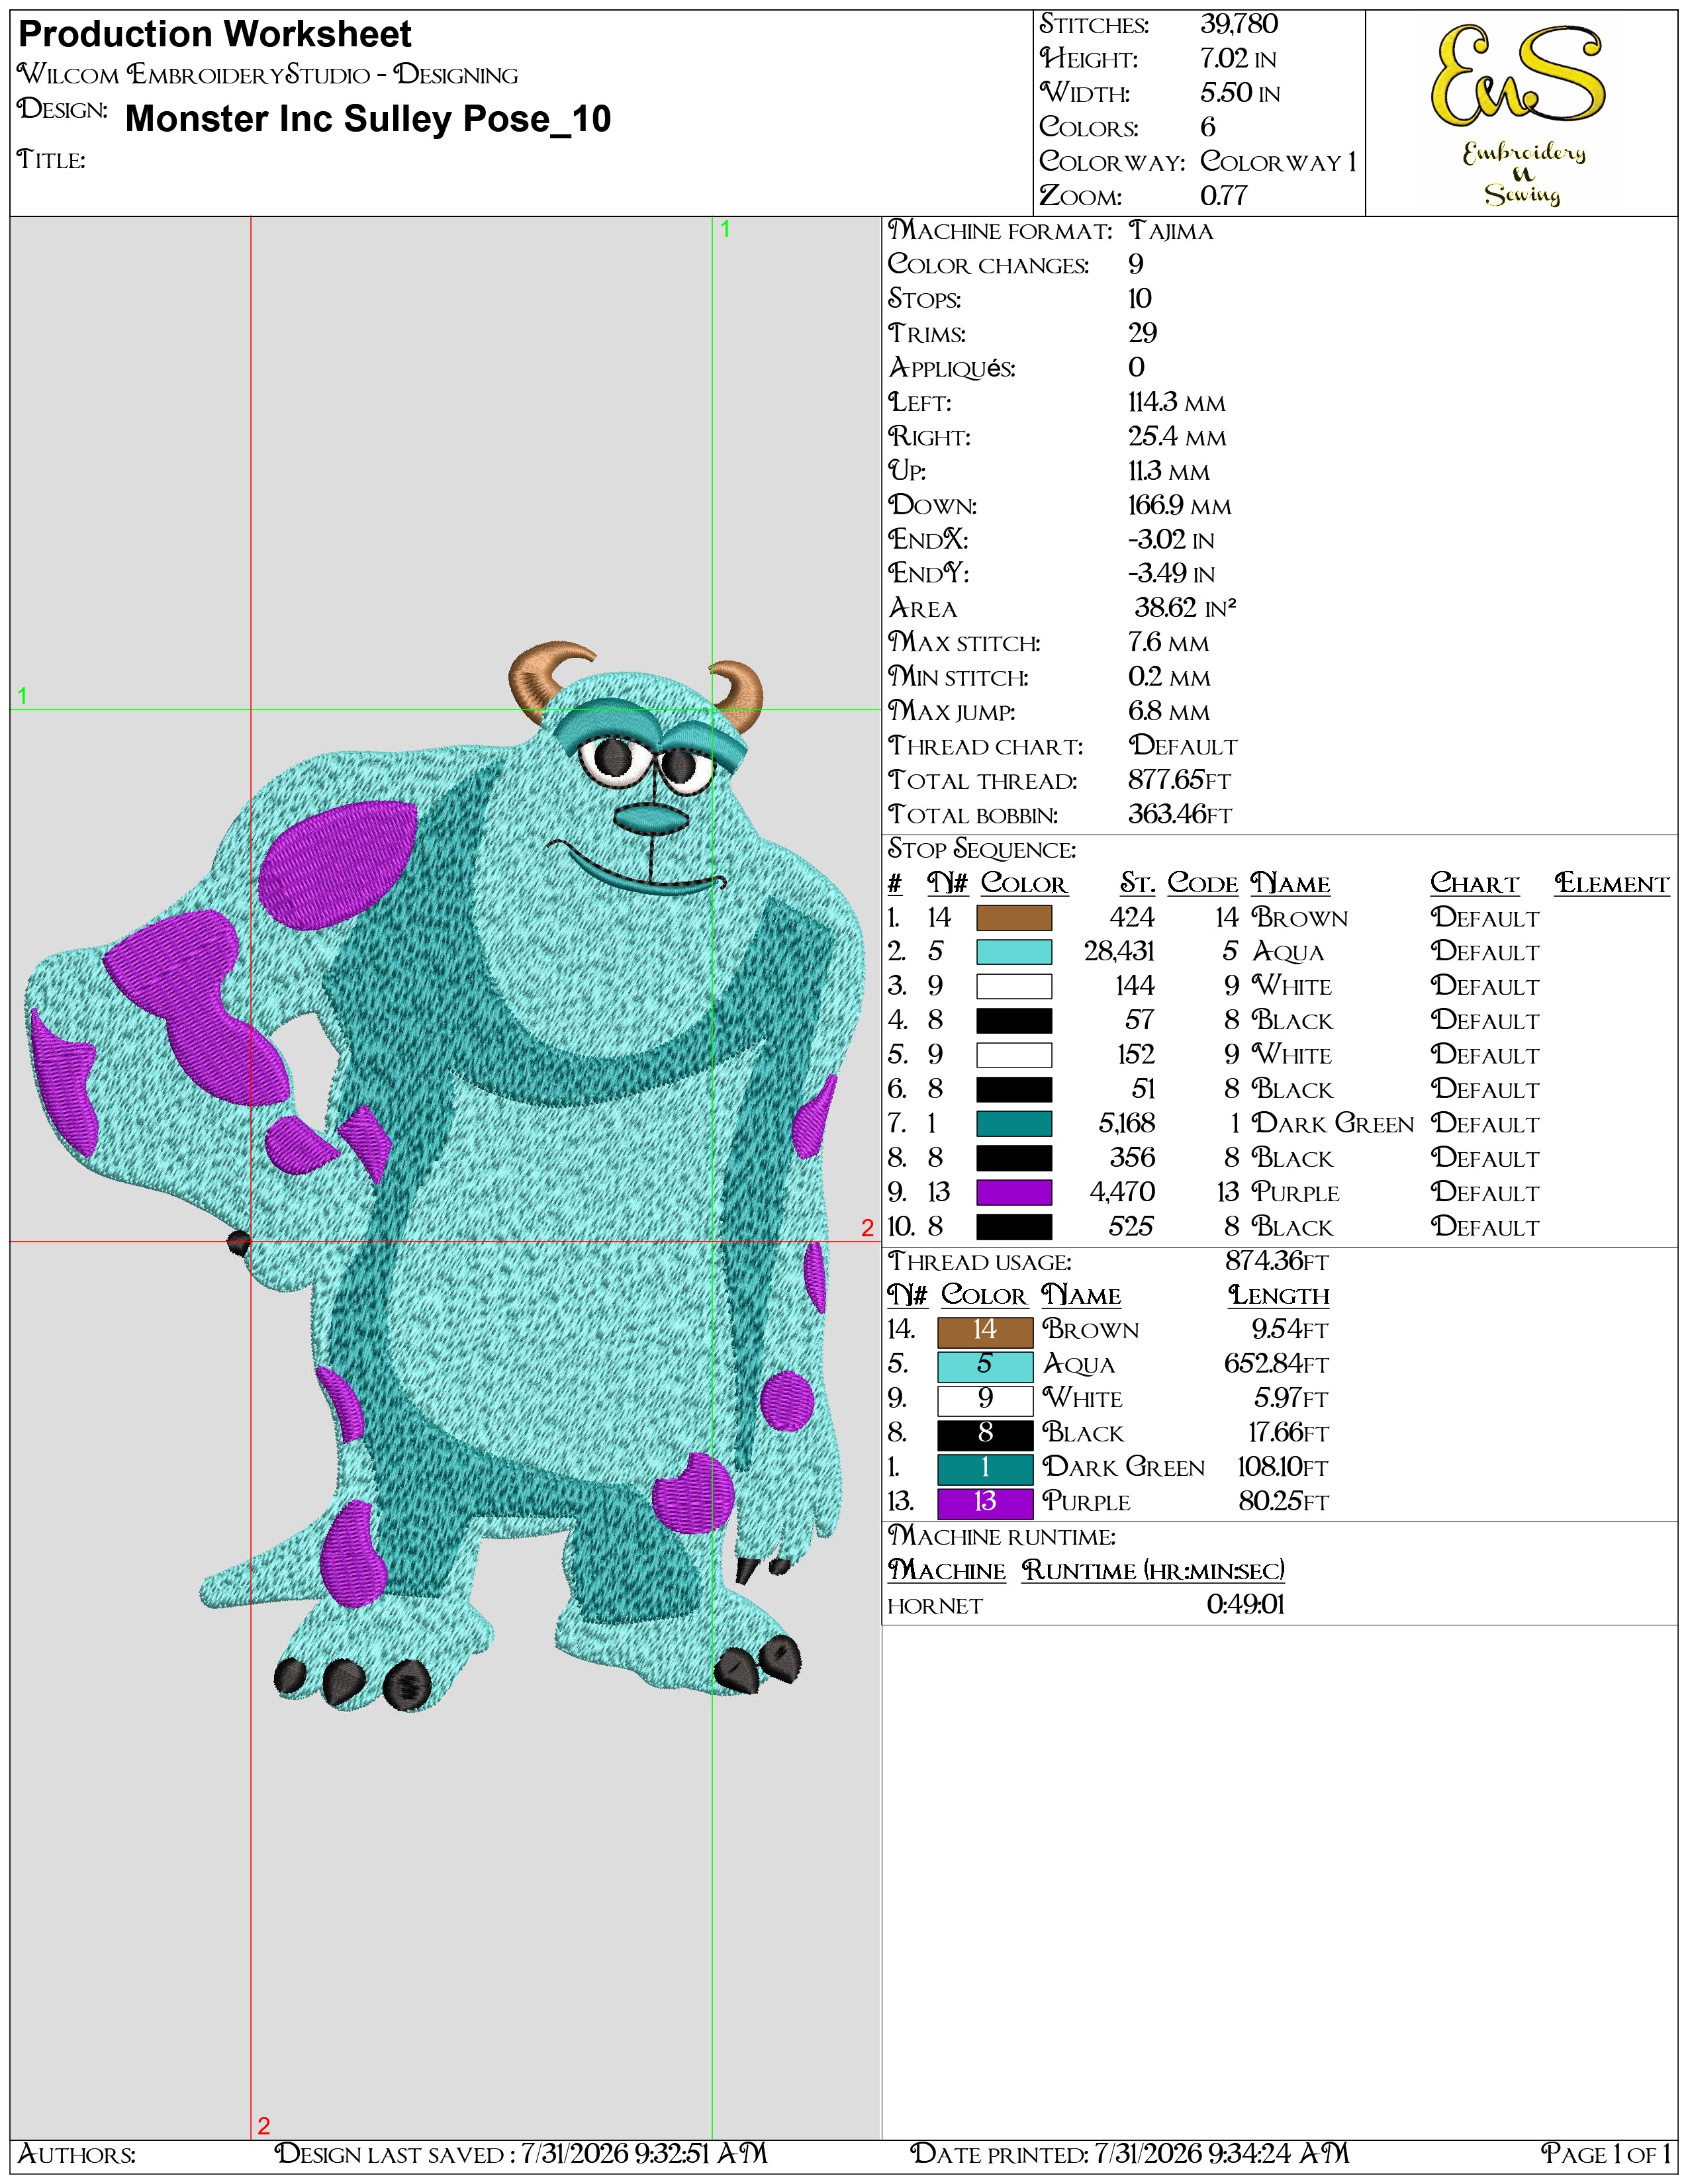Select the EndY value "-3.49 IN"
Image resolution: width=1688 pixels, height=2184 pixels.
pyautogui.click(x=1171, y=574)
